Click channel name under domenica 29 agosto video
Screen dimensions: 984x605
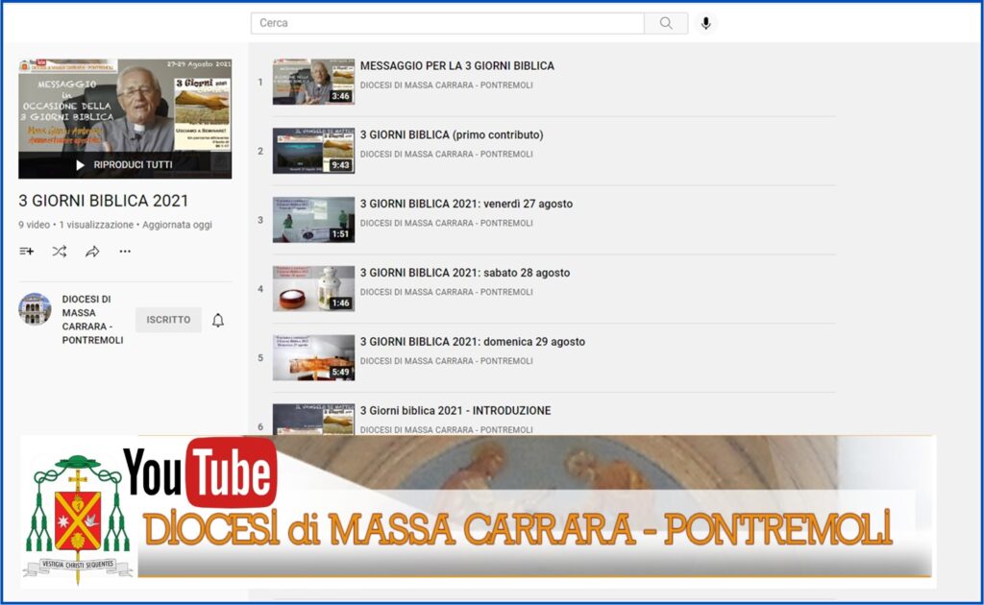pyautogui.click(x=446, y=361)
